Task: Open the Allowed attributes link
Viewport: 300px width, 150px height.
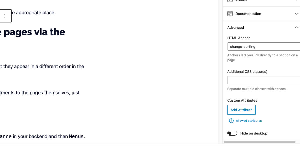Action: [x=249, y=121]
